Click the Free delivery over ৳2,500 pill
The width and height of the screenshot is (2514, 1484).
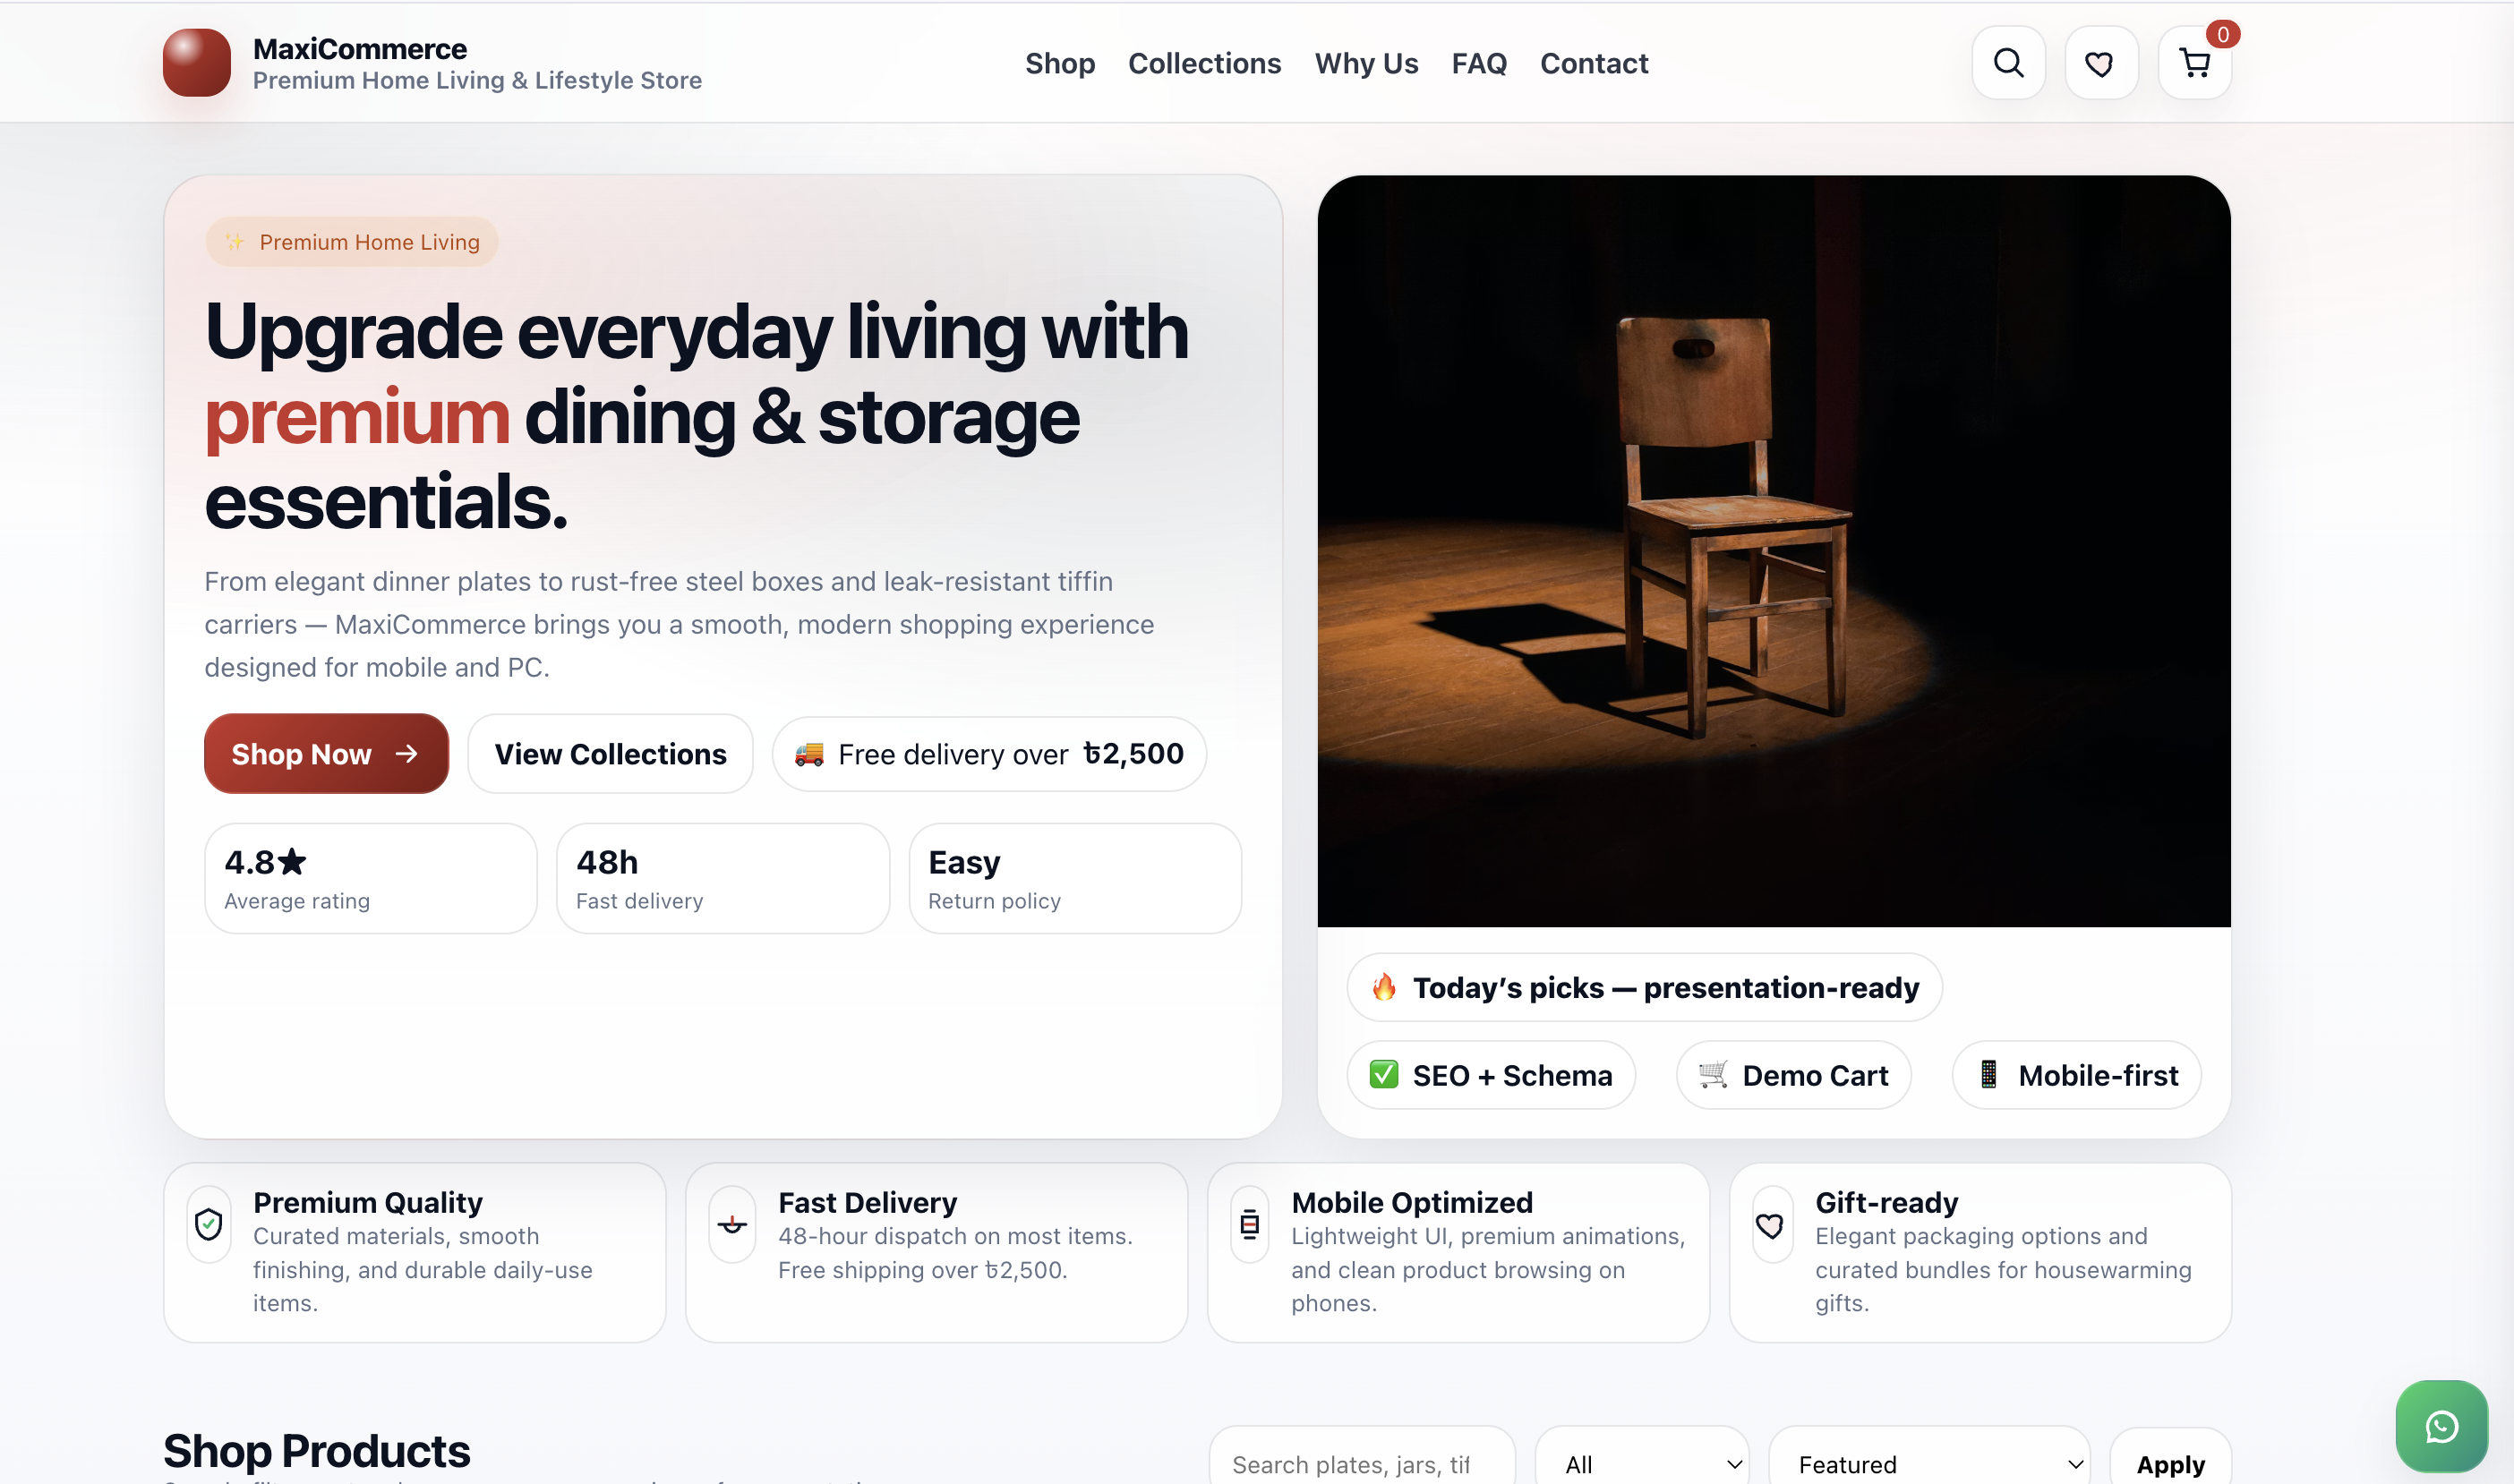(x=989, y=753)
